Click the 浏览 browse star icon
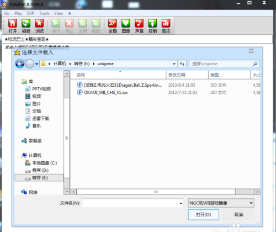The image size is (276, 232). click(39, 26)
